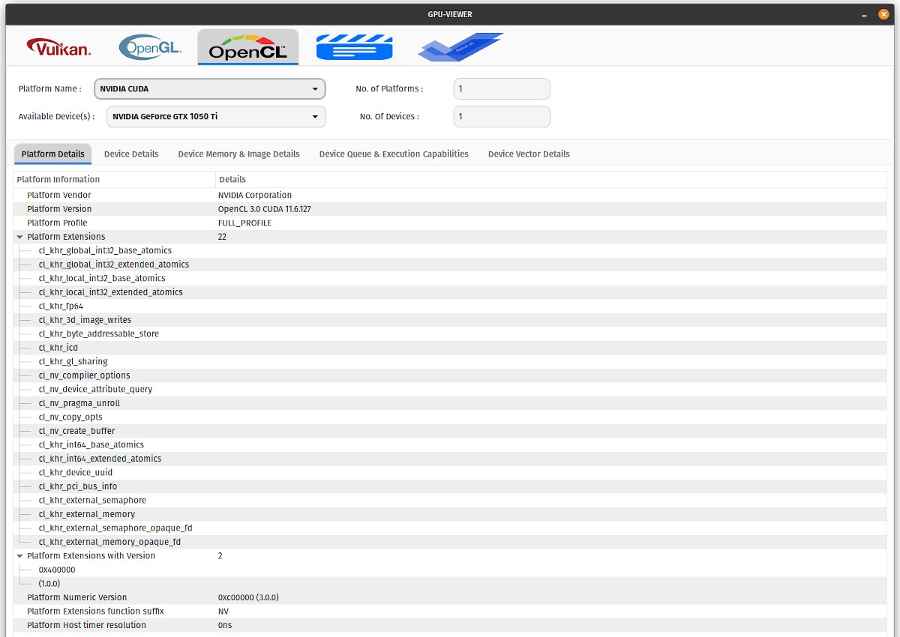Image resolution: width=900 pixels, height=637 pixels.
Task: Click the No. of Platforms field
Action: (x=502, y=88)
